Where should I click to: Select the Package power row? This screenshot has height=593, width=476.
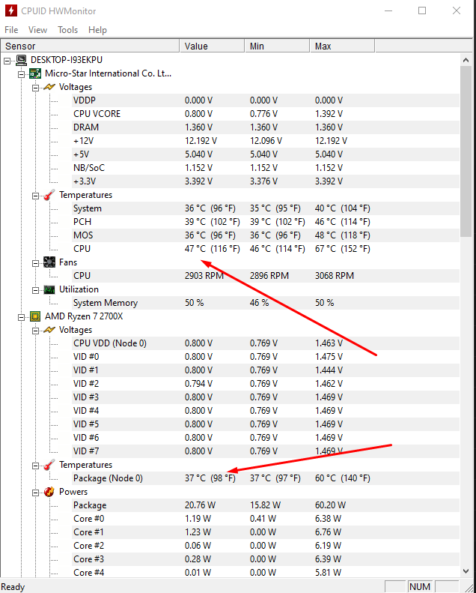(266, 505)
